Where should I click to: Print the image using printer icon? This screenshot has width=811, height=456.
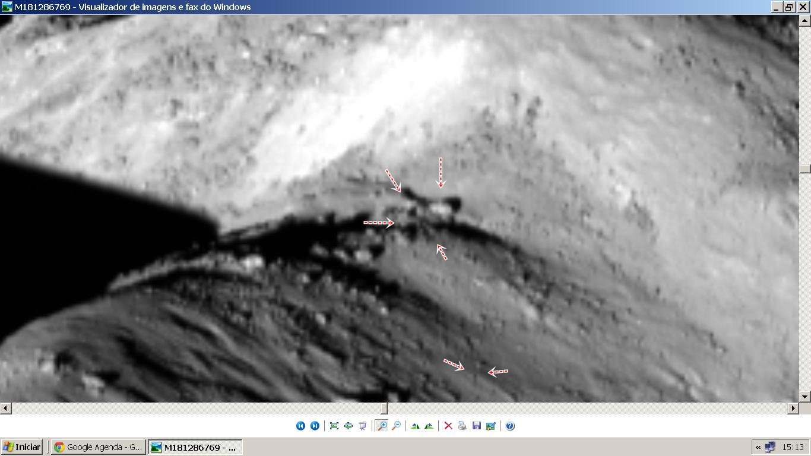tap(462, 426)
